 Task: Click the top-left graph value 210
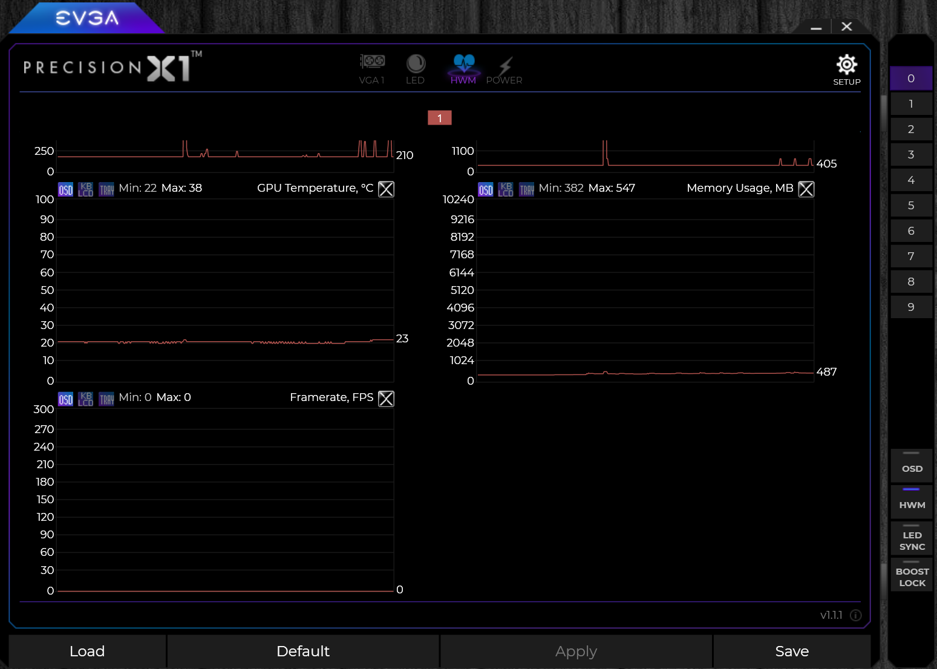pyautogui.click(x=405, y=155)
